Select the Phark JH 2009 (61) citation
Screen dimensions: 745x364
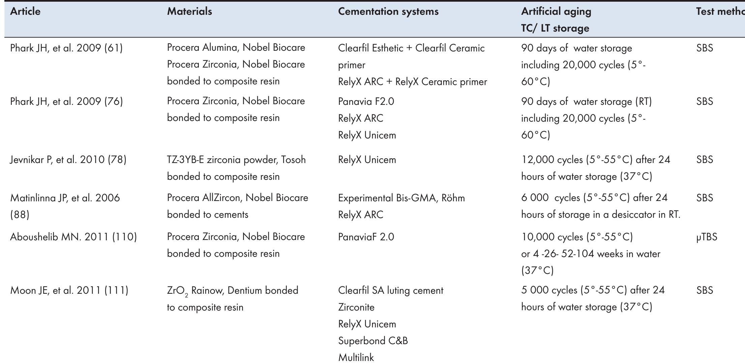(x=66, y=48)
